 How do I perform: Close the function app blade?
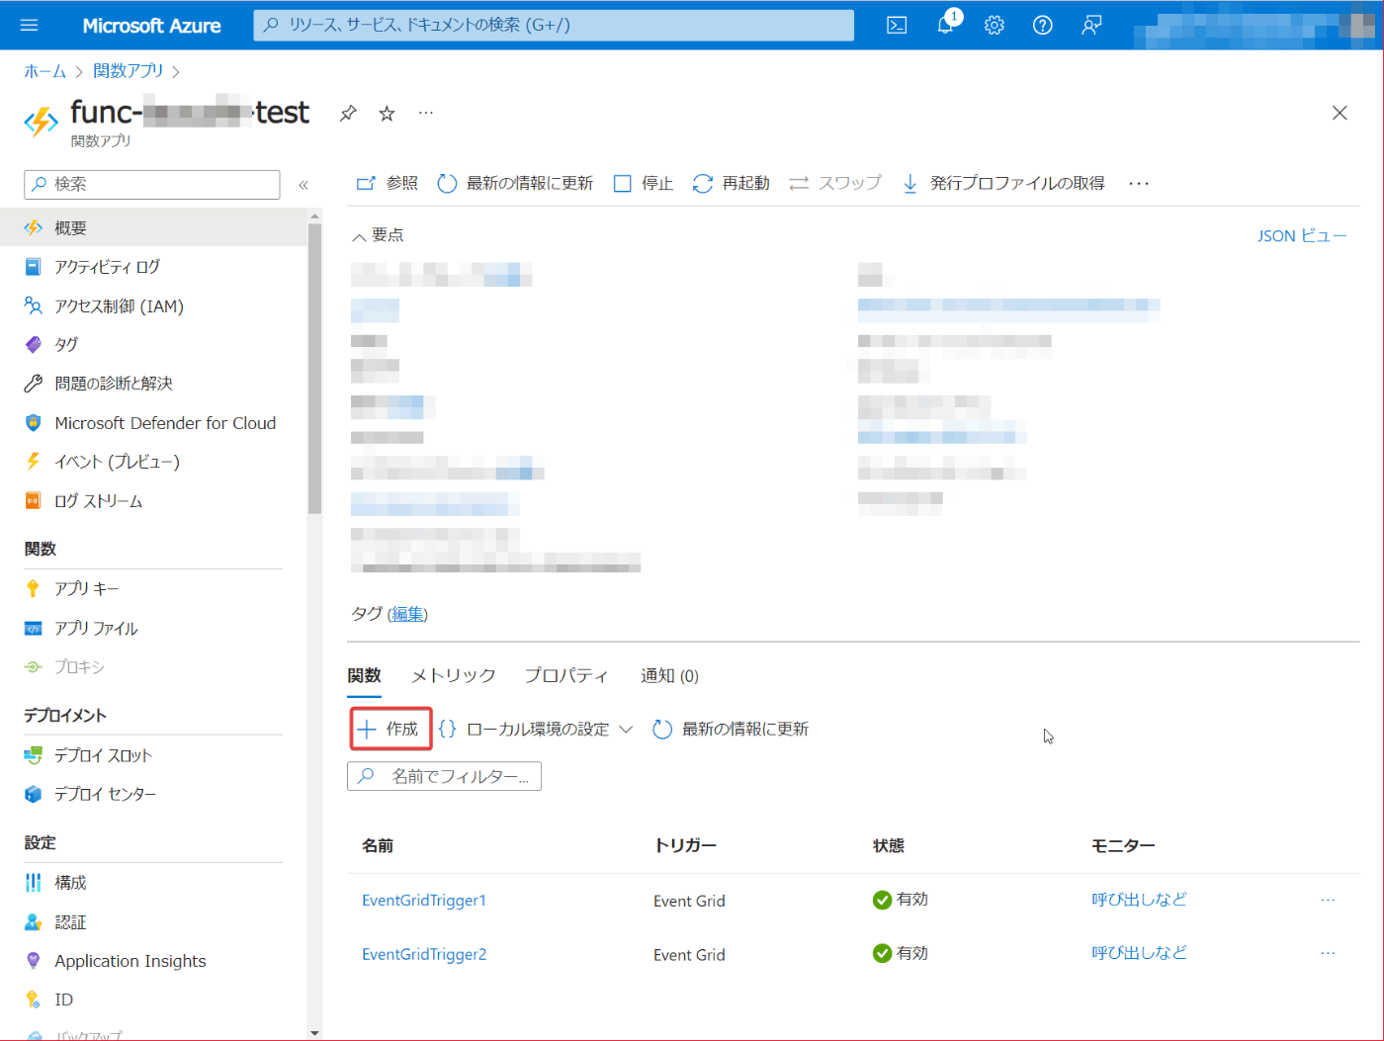pyautogui.click(x=1340, y=113)
